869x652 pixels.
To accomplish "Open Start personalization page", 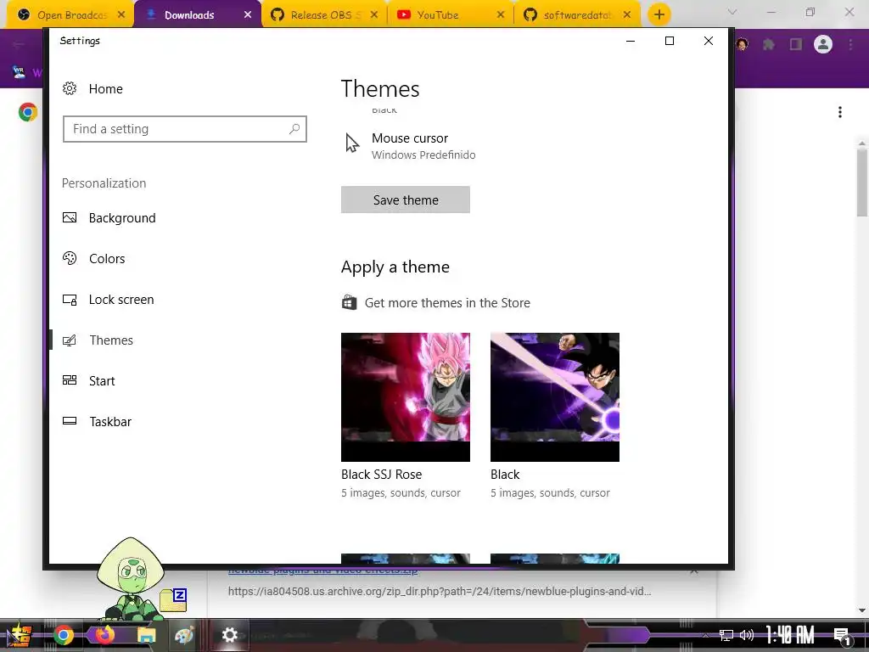I will 88,381.
